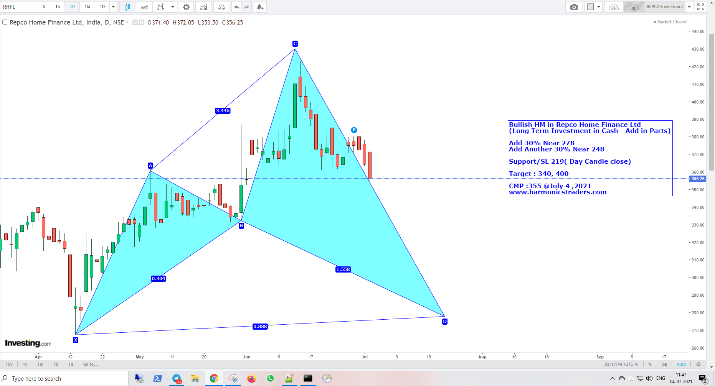This screenshot has width=715, height=386.
Task: Open the chart background color swatch
Action: click(591, 7)
